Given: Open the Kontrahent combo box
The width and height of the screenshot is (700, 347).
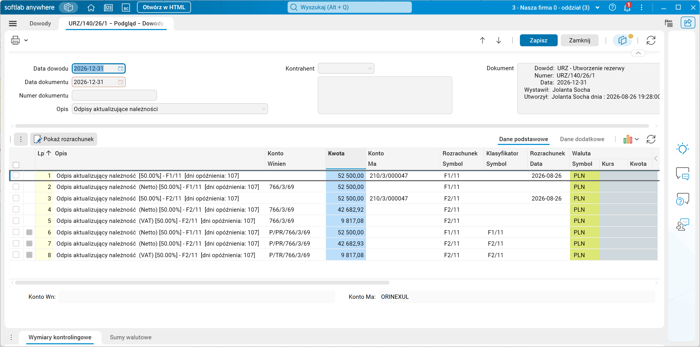Looking at the screenshot, I should coord(346,68).
